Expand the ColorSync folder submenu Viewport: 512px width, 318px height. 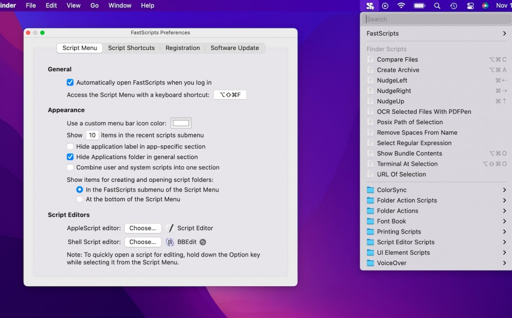click(504, 190)
